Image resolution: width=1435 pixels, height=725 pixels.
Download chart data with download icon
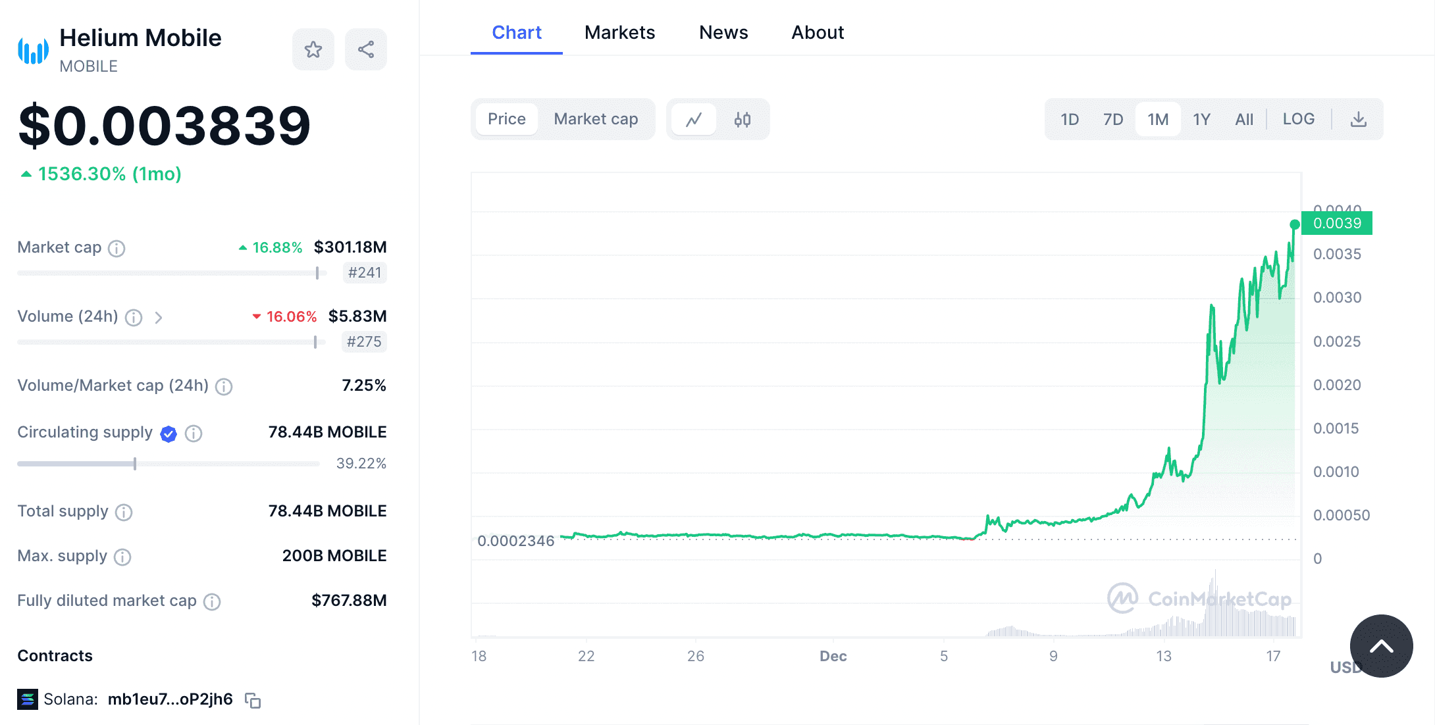1359,119
